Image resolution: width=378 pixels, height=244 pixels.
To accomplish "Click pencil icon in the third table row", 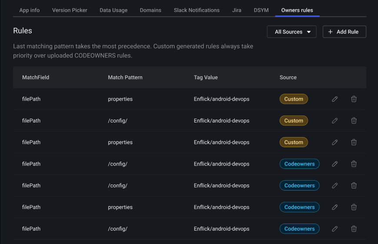I will pos(335,142).
